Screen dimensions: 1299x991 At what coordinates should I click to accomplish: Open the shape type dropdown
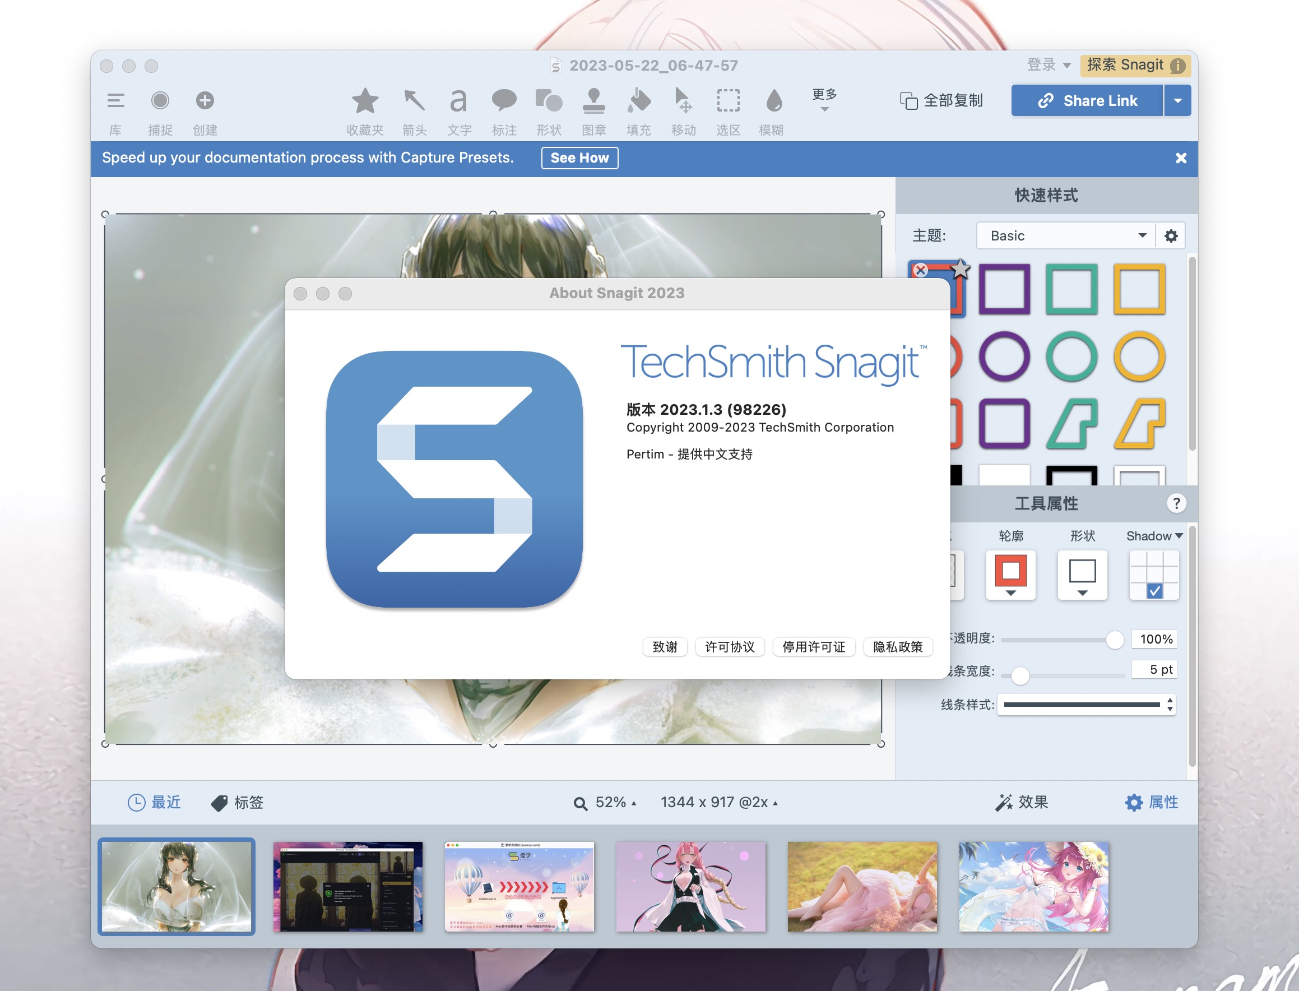1082,575
